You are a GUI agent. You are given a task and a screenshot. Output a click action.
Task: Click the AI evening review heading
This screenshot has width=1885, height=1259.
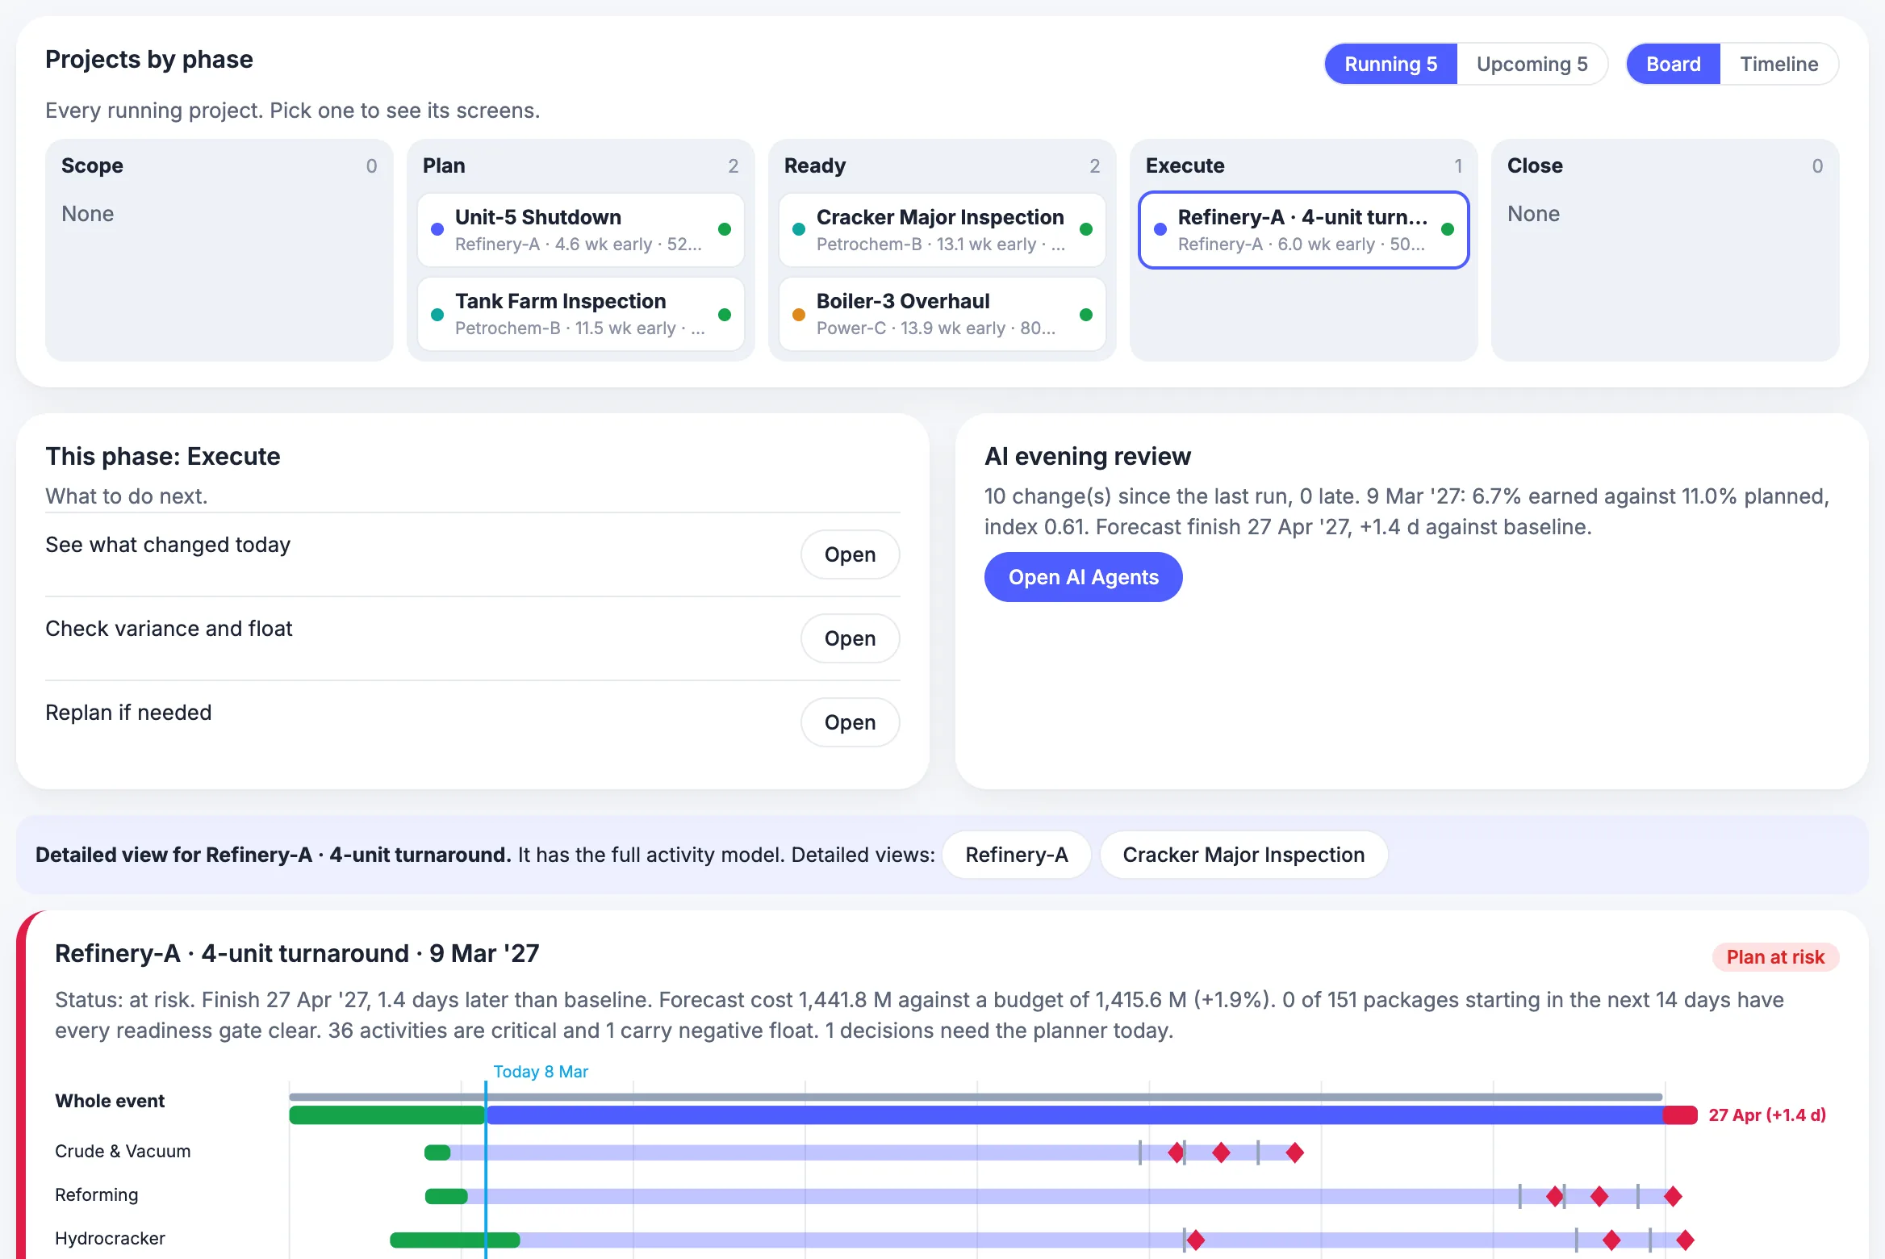1087,457
